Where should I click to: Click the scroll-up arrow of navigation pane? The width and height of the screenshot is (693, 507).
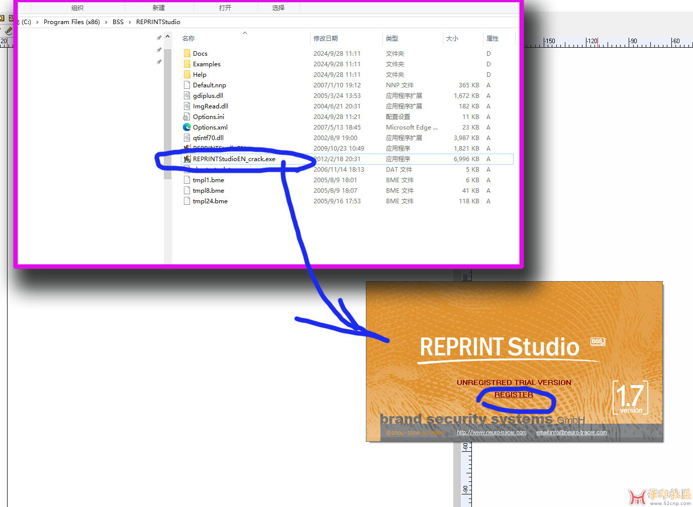pos(167,37)
